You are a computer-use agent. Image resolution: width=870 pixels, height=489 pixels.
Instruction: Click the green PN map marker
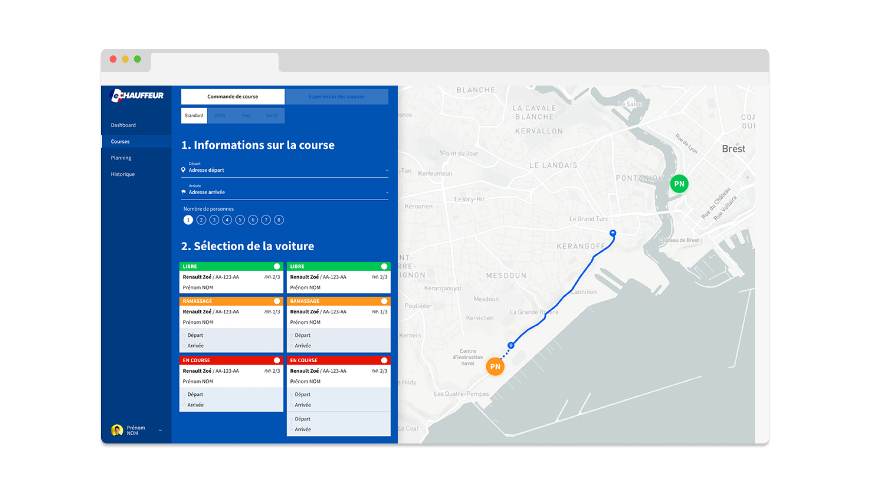[679, 184]
